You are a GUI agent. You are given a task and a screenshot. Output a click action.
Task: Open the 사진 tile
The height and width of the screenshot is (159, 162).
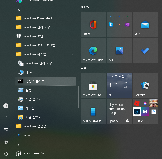point(119,51)
